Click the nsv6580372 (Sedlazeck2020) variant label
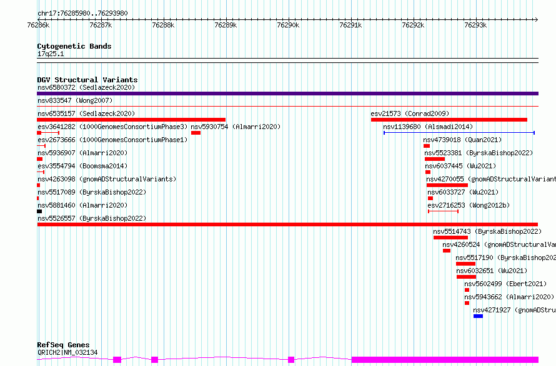 click(x=86, y=87)
